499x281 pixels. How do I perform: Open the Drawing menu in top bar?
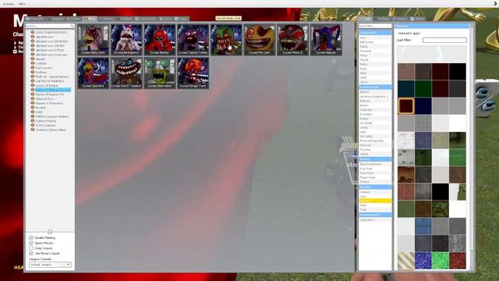(x=8, y=4)
